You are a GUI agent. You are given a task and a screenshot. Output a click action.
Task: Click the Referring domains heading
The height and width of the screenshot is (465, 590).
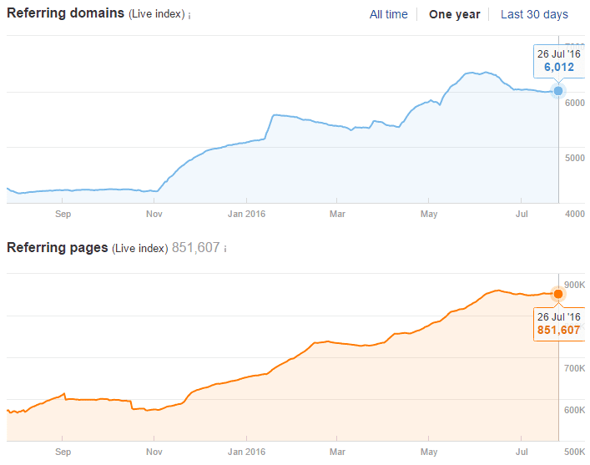(66, 13)
